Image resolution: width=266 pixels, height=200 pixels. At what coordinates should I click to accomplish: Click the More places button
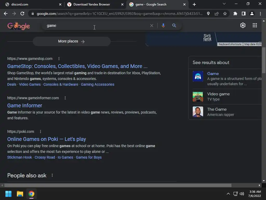click(x=72, y=41)
